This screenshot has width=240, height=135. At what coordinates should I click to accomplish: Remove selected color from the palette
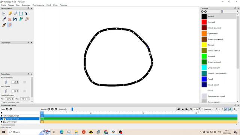click(205, 12)
